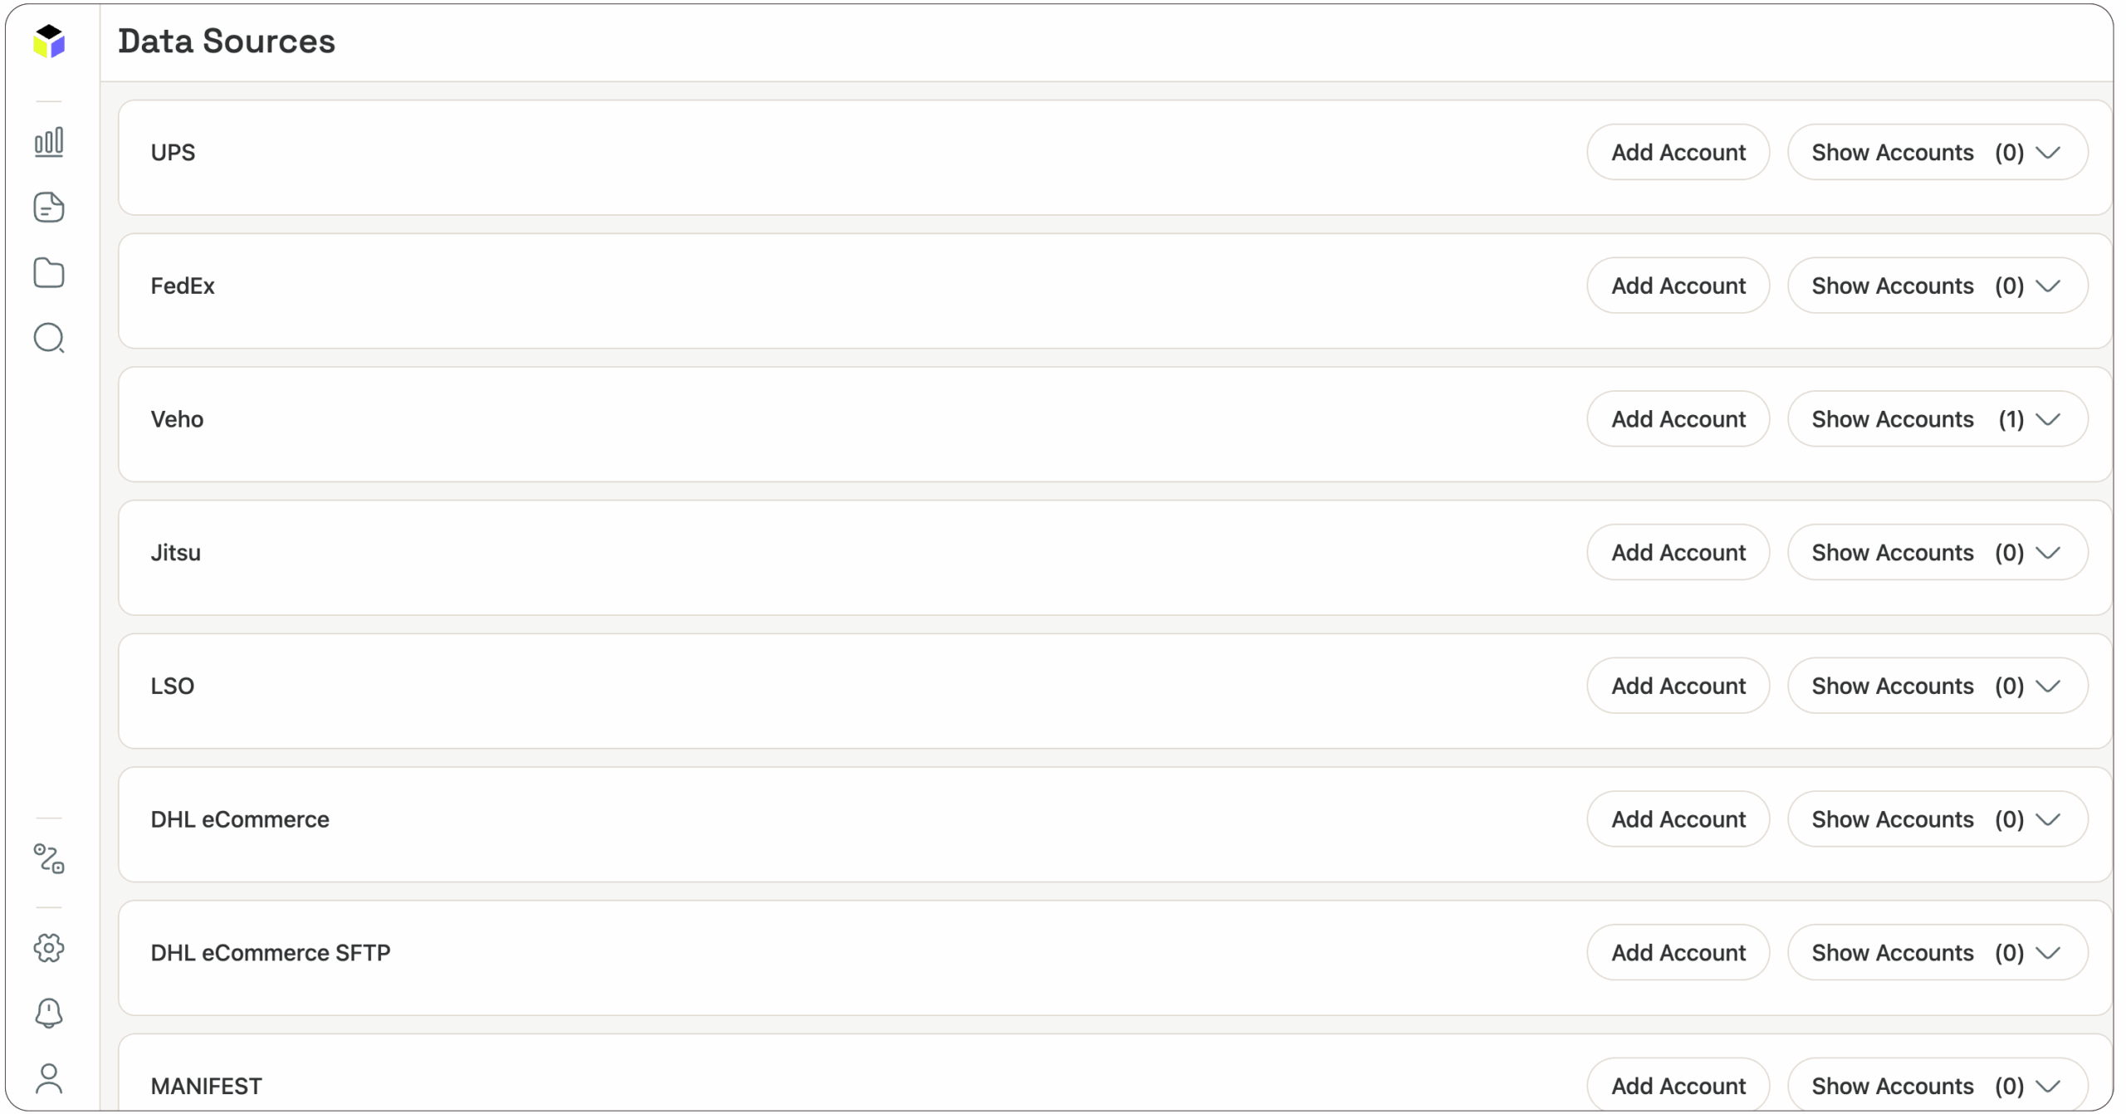Image resolution: width=2126 pixels, height=1114 pixels.
Task: Expand Show Accounts for UPS
Action: point(1938,152)
